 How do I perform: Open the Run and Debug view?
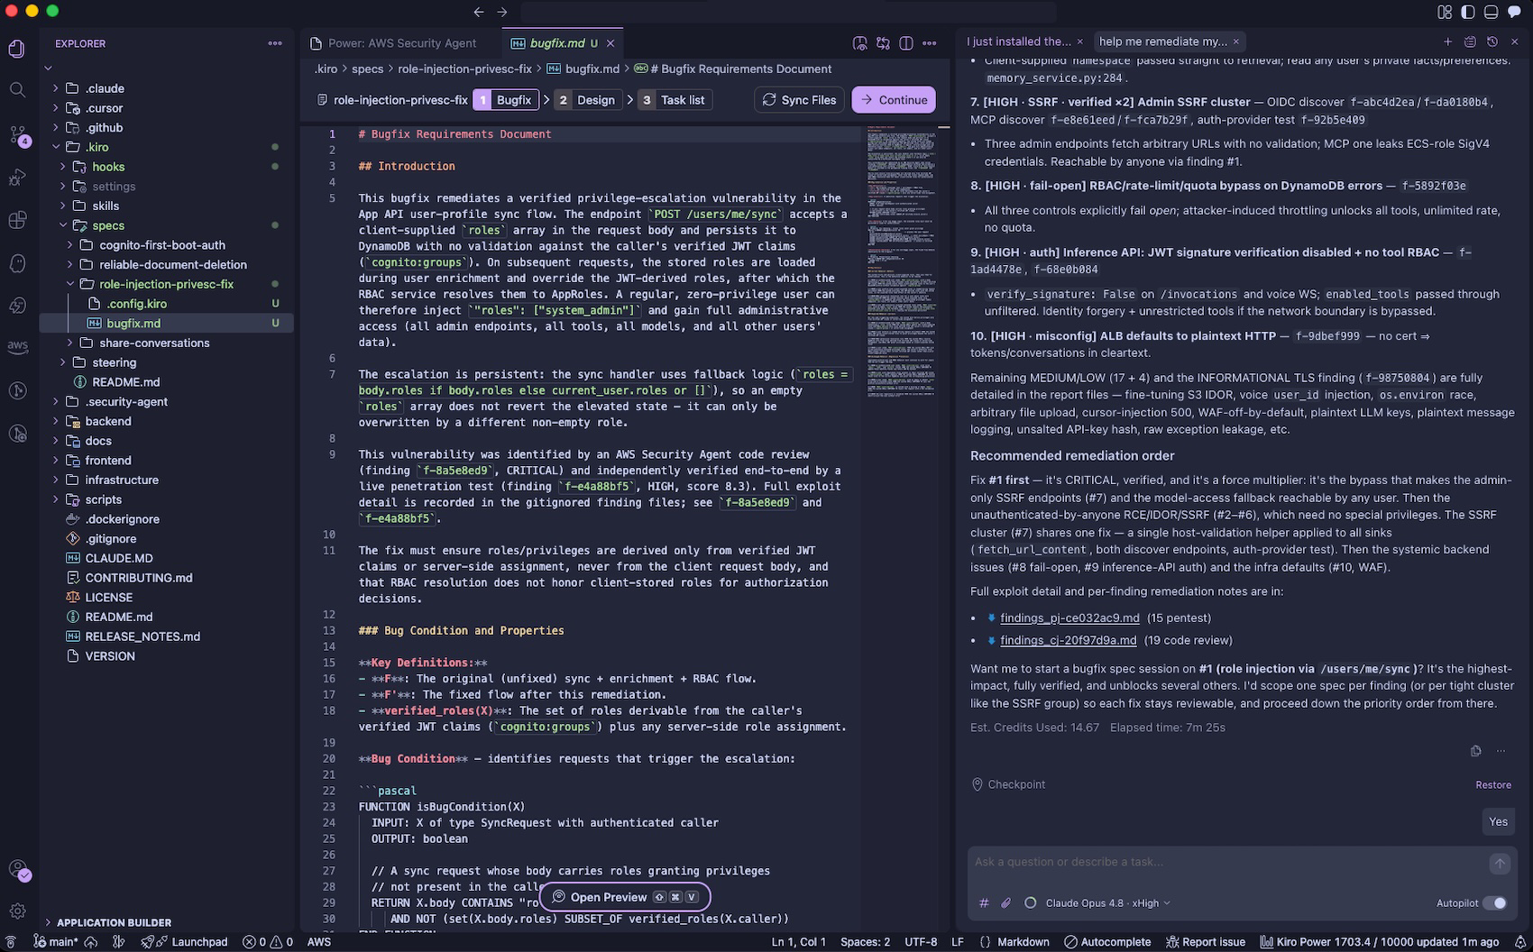[x=17, y=178]
